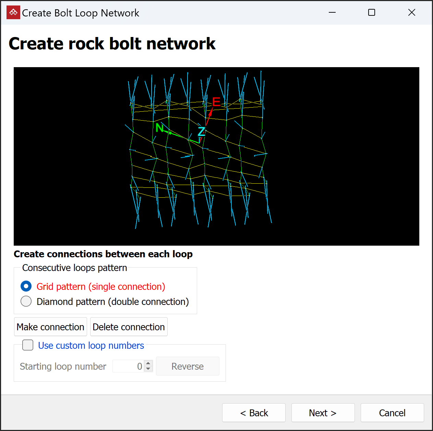Viewport: 433px width, 431px height.
Task: Click the Starting loop number field
Action: (128, 366)
